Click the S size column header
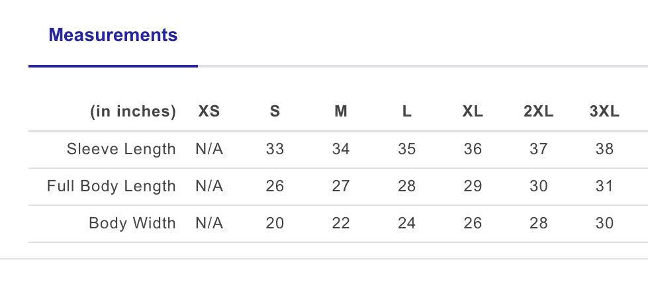The width and height of the screenshot is (648, 282). [275, 112]
